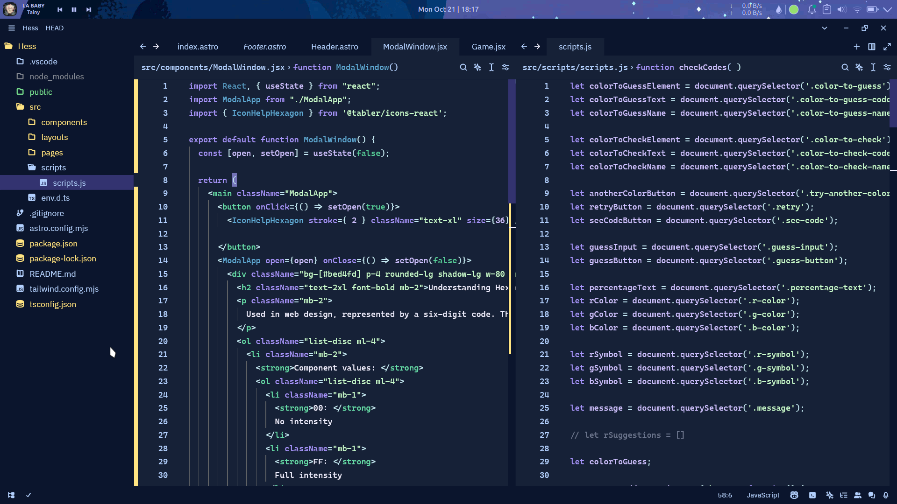
Task: Toggle the terminal panel
Action: tap(812, 495)
